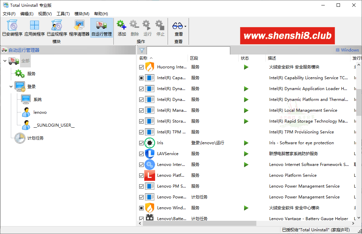Image resolution: width=362 pixels, height=234 pixels.
Task: Sort by the 区段 column header
Action: click(214, 58)
